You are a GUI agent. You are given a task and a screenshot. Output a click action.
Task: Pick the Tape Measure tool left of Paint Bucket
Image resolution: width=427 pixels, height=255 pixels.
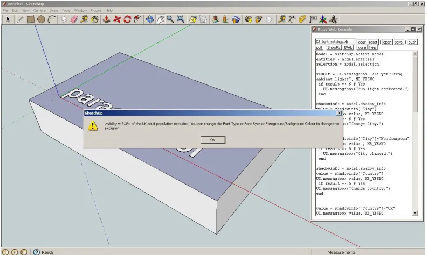click(85, 19)
